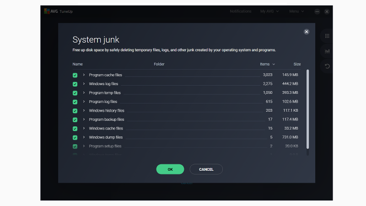Viewport: 366px width, 206px height.
Task: Expand Program setup files row
Action: (84, 146)
